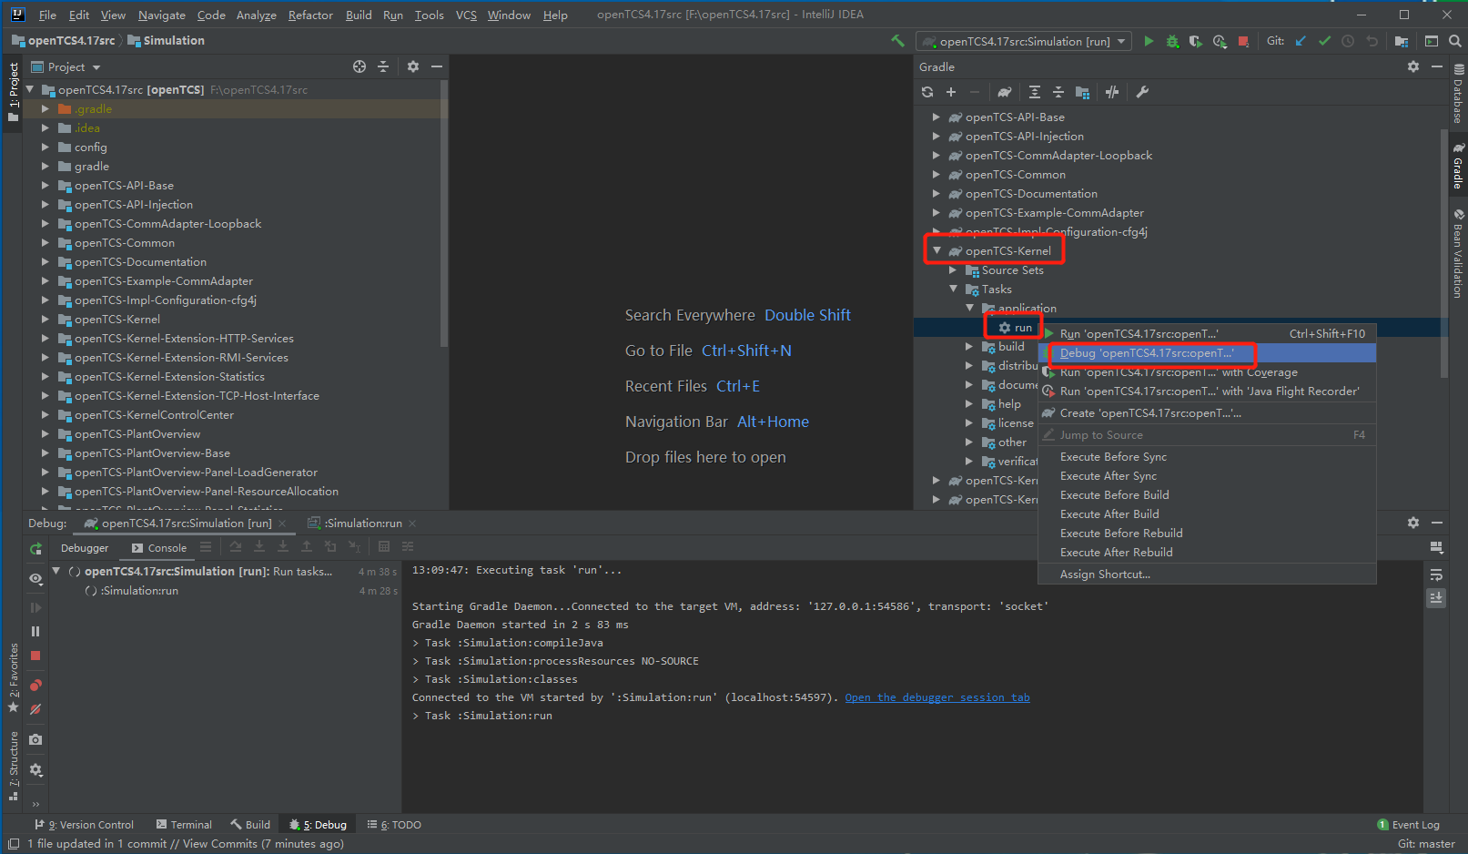Click Rerun icon in Debug panel
Image resolution: width=1468 pixels, height=854 pixels.
tap(35, 548)
